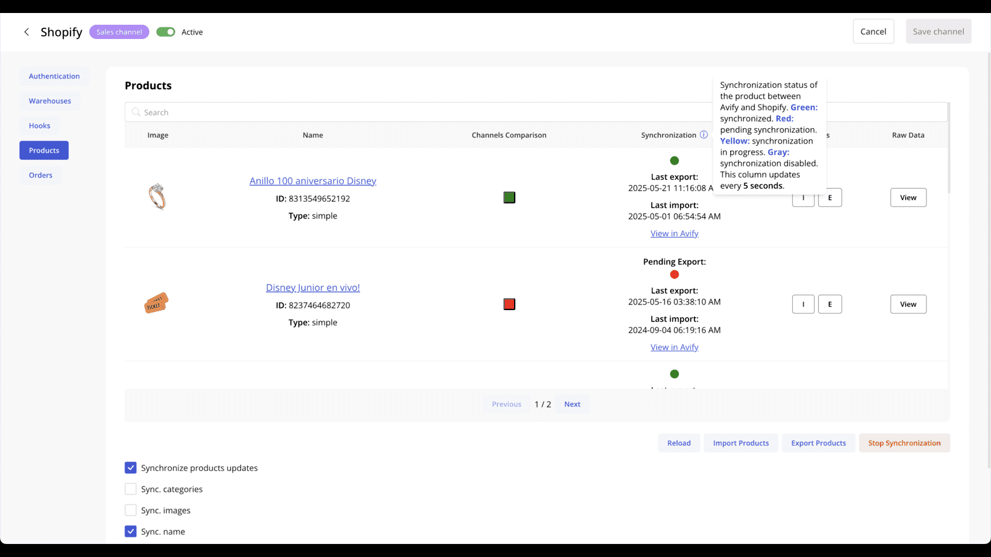Click Stop Synchronization
The image size is (991, 557).
pyautogui.click(x=904, y=443)
